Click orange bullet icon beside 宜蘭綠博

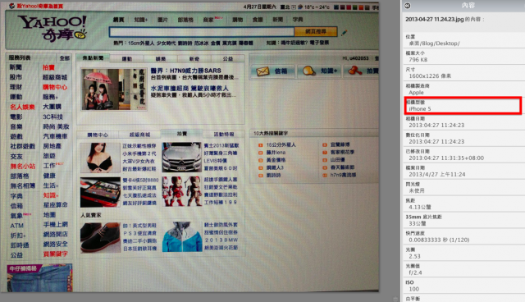click(325, 144)
